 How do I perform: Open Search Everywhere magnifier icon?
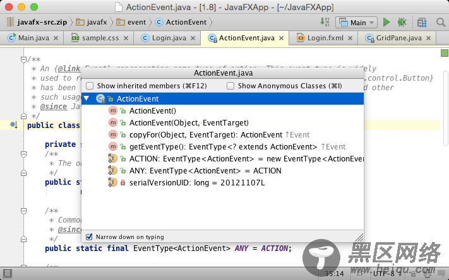pyautogui.click(x=441, y=22)
